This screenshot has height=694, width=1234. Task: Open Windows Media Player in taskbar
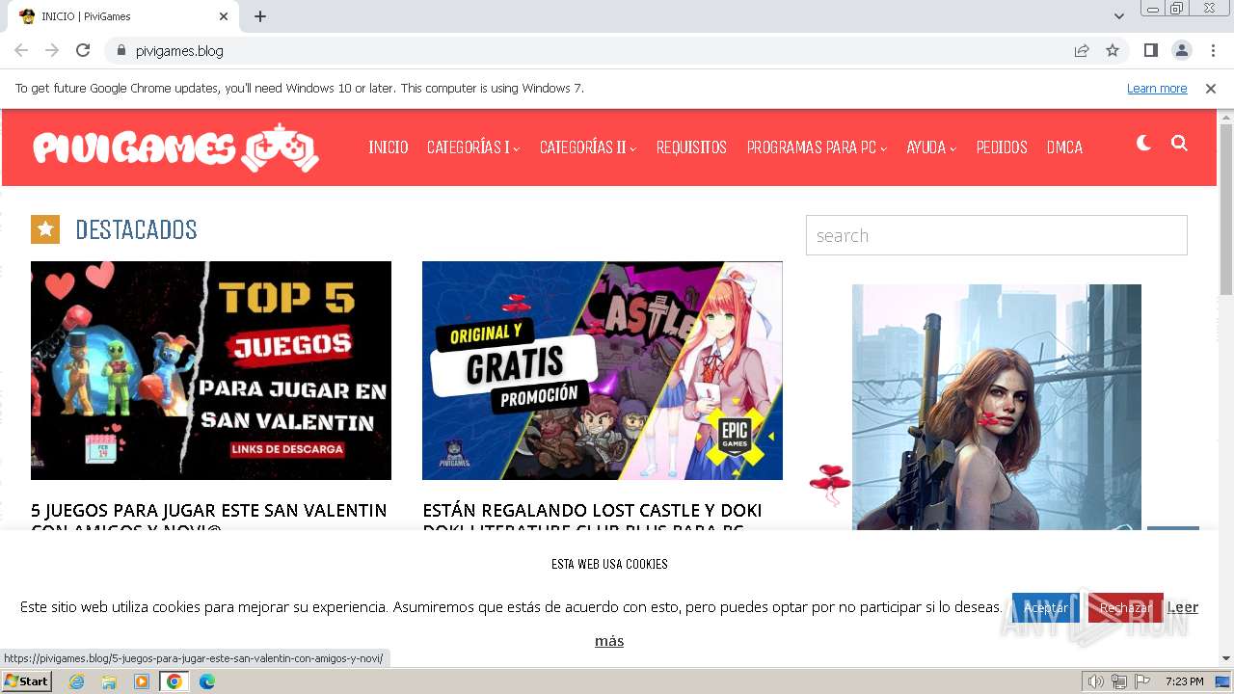coord(142,681)
